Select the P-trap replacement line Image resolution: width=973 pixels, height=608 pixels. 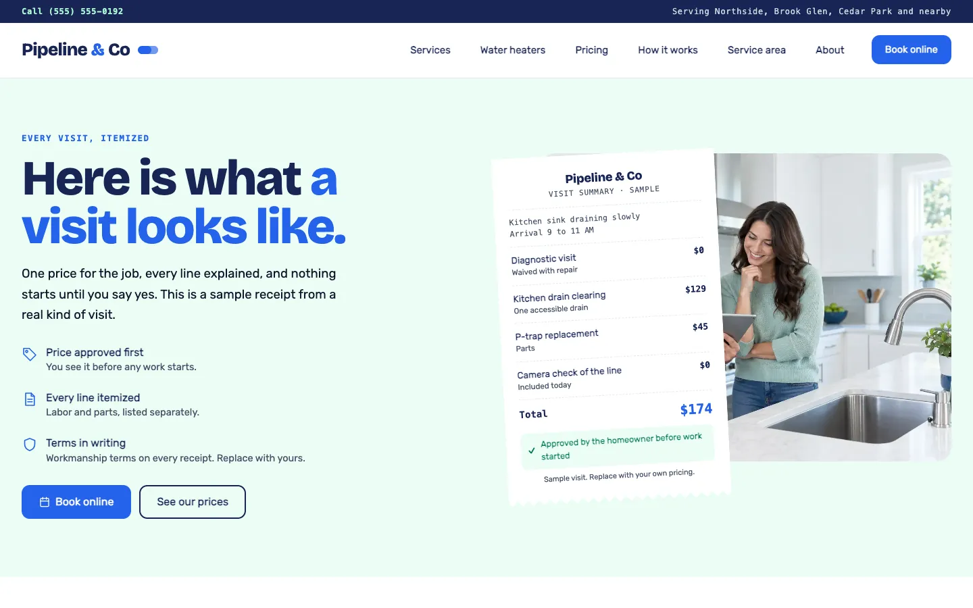tap(612, 337)
